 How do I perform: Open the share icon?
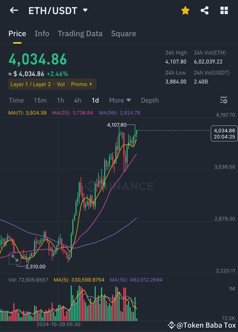click(205, 10)
